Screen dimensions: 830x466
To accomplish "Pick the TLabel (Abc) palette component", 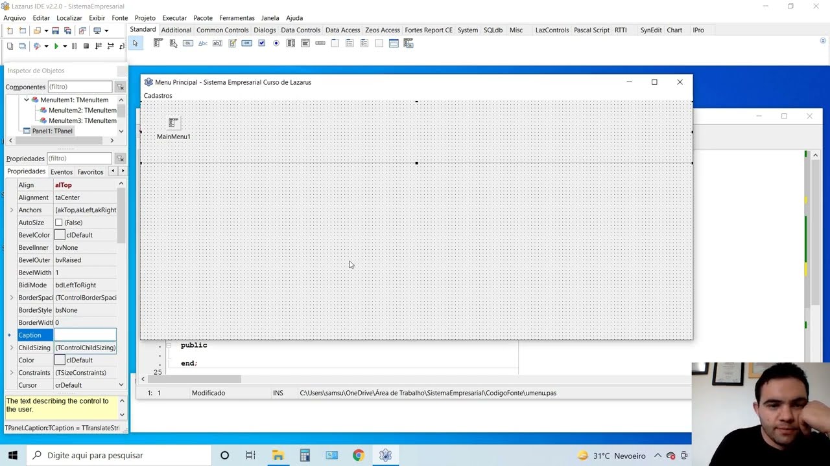I will pyautogui.click(x=203, y=43).
